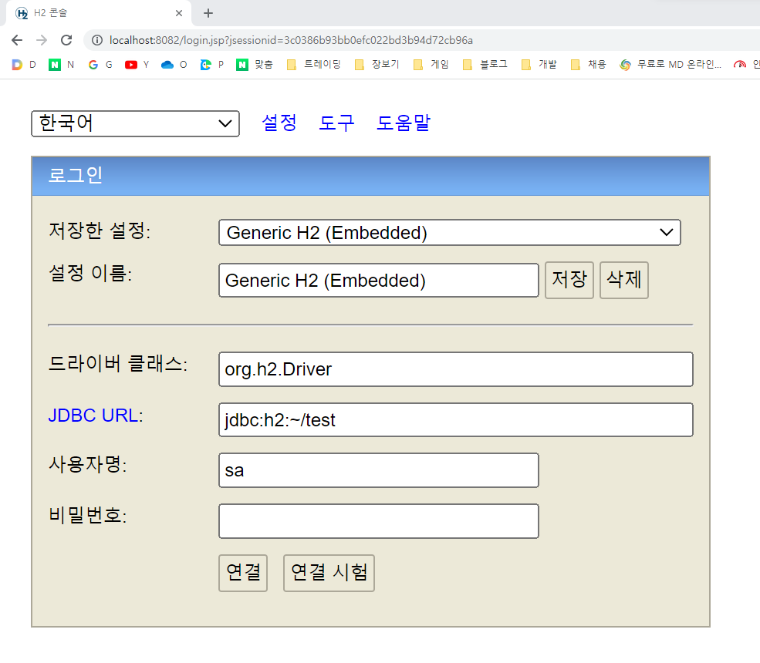Open the 맞춤 bookmark
Image resolution: width=760 pixels, height=663 pixels.
(255, 65)
